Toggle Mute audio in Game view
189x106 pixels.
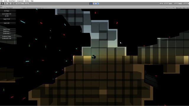179,8
